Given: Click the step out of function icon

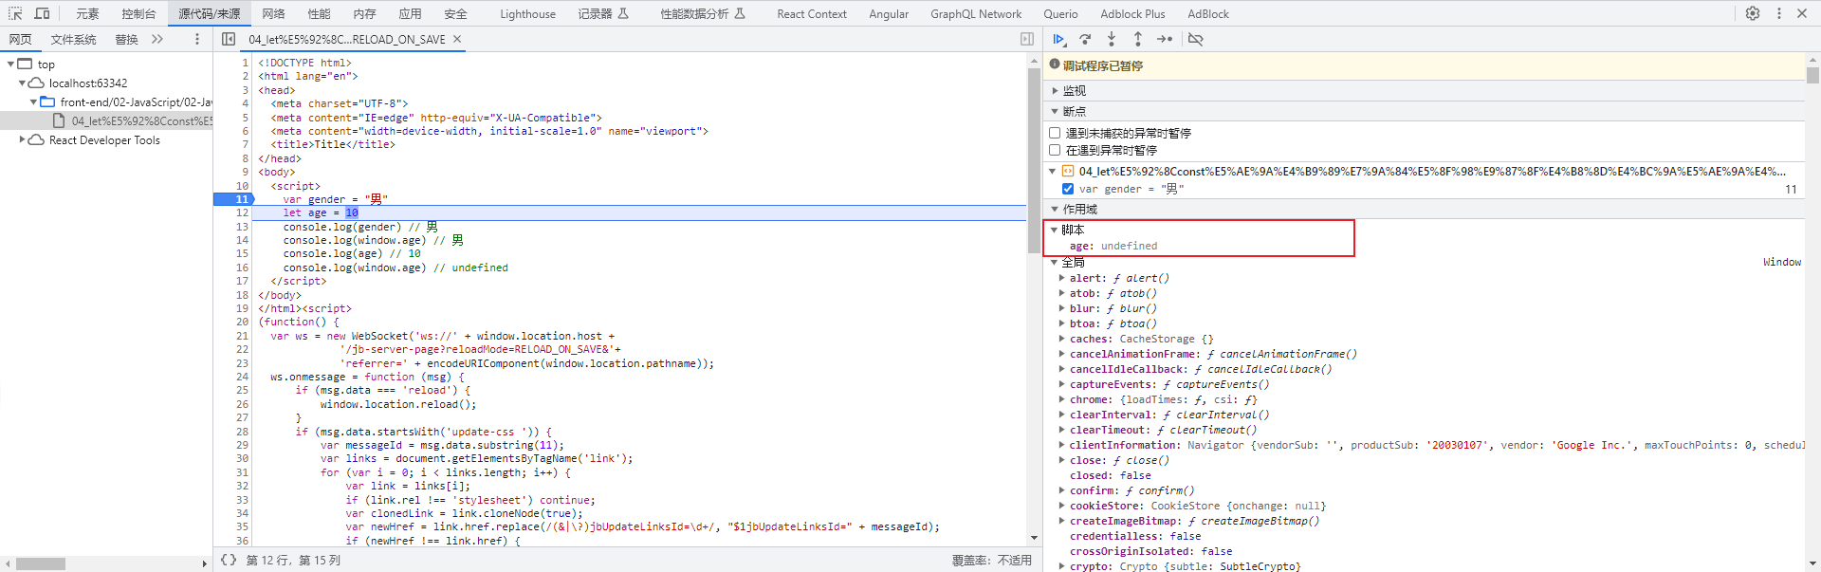Looking at the screenshot, I should pos(1138,39).
